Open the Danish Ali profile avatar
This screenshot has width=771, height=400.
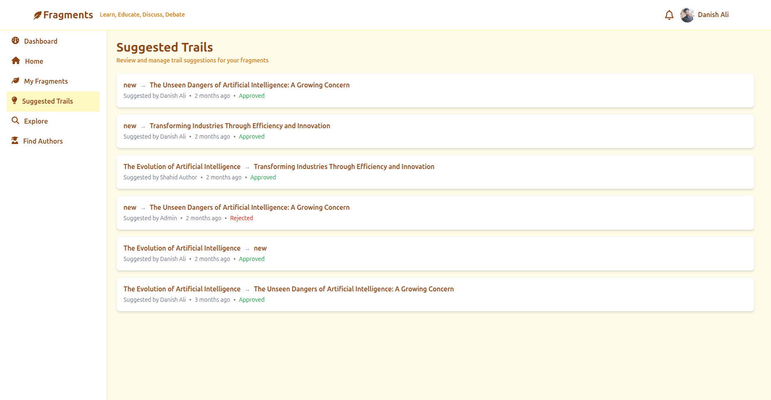(687, 15)
